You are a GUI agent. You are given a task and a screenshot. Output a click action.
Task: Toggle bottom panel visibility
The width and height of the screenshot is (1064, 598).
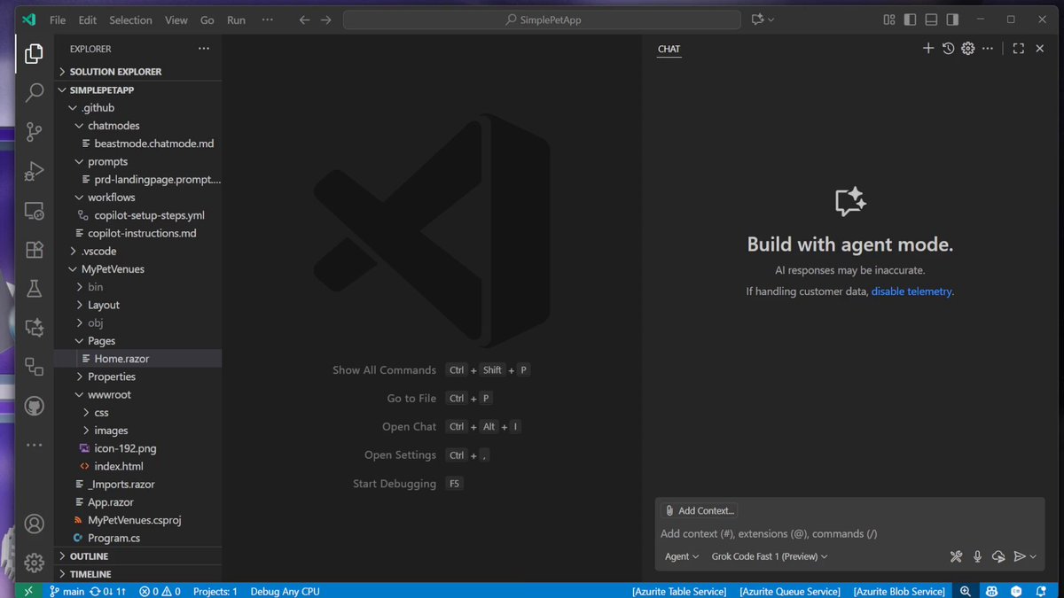click(931, 19)
